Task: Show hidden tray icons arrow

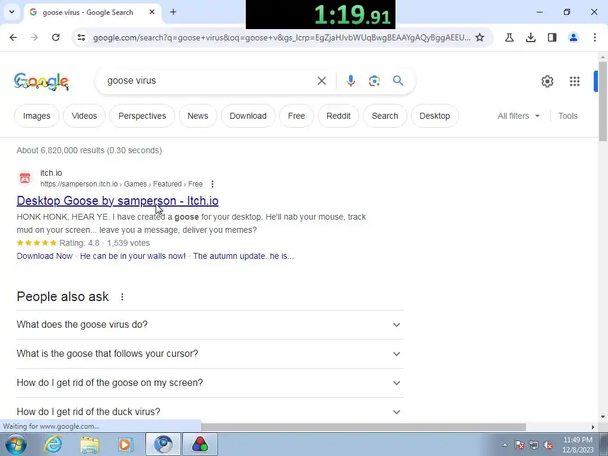Action: [x=505, y=445]
